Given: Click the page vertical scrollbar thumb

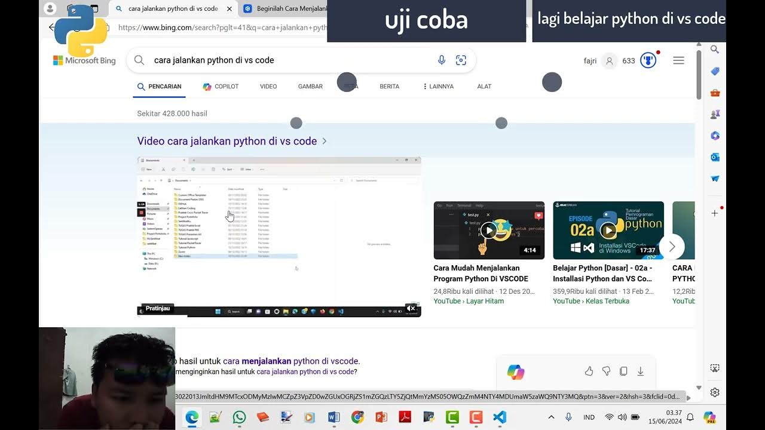Looking at the screenshot, I should click(x=699, y=74).
